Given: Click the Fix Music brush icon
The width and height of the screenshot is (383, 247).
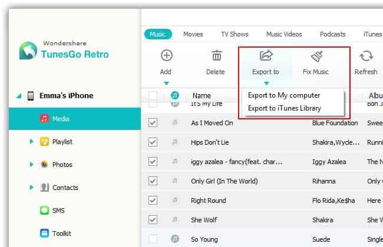Looking at the screenshot, I should [317, 56].
